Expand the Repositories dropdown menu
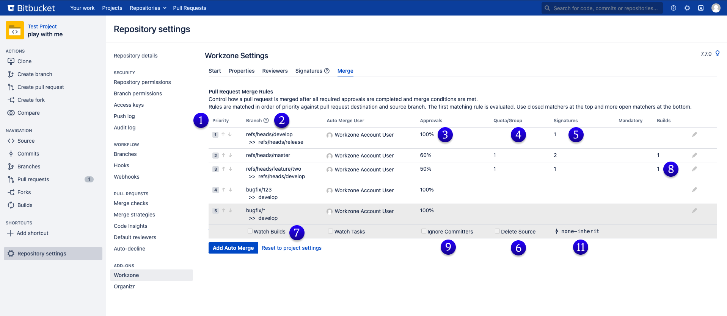Screen dimensions: 727x316 (148, 8)
